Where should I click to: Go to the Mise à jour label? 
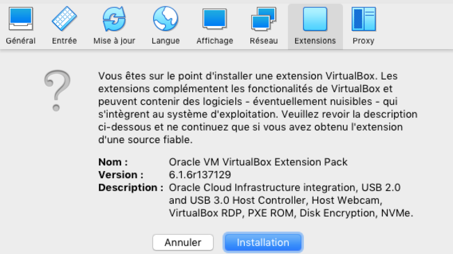(x=114, y=40)
